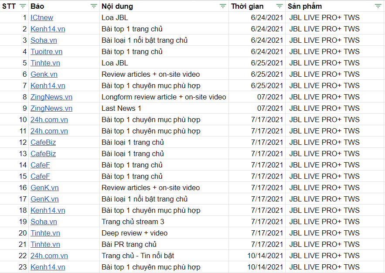
Task: Open the GenK.vn link in row 16
Action: (x=44, y=188)
